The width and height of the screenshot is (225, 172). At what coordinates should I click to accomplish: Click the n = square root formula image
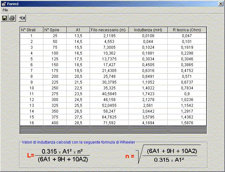[x=163, y=155]
